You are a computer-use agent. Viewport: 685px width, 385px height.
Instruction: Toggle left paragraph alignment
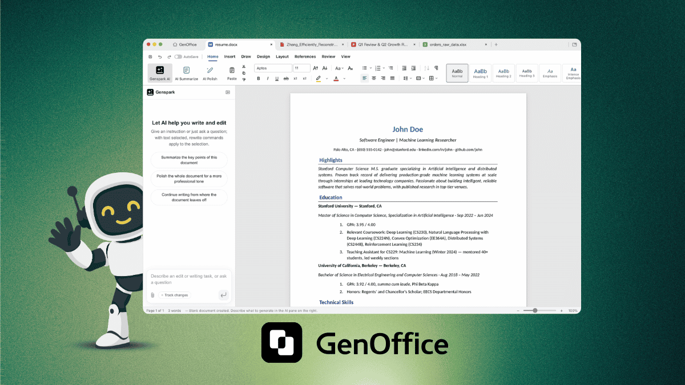point(365,78)
